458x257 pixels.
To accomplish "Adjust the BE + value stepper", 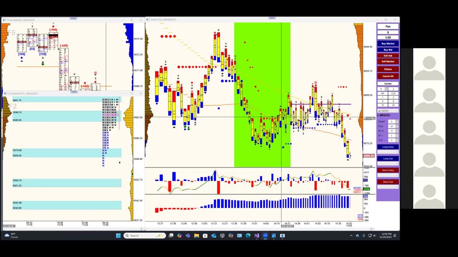I will click(x=396, y=135).
